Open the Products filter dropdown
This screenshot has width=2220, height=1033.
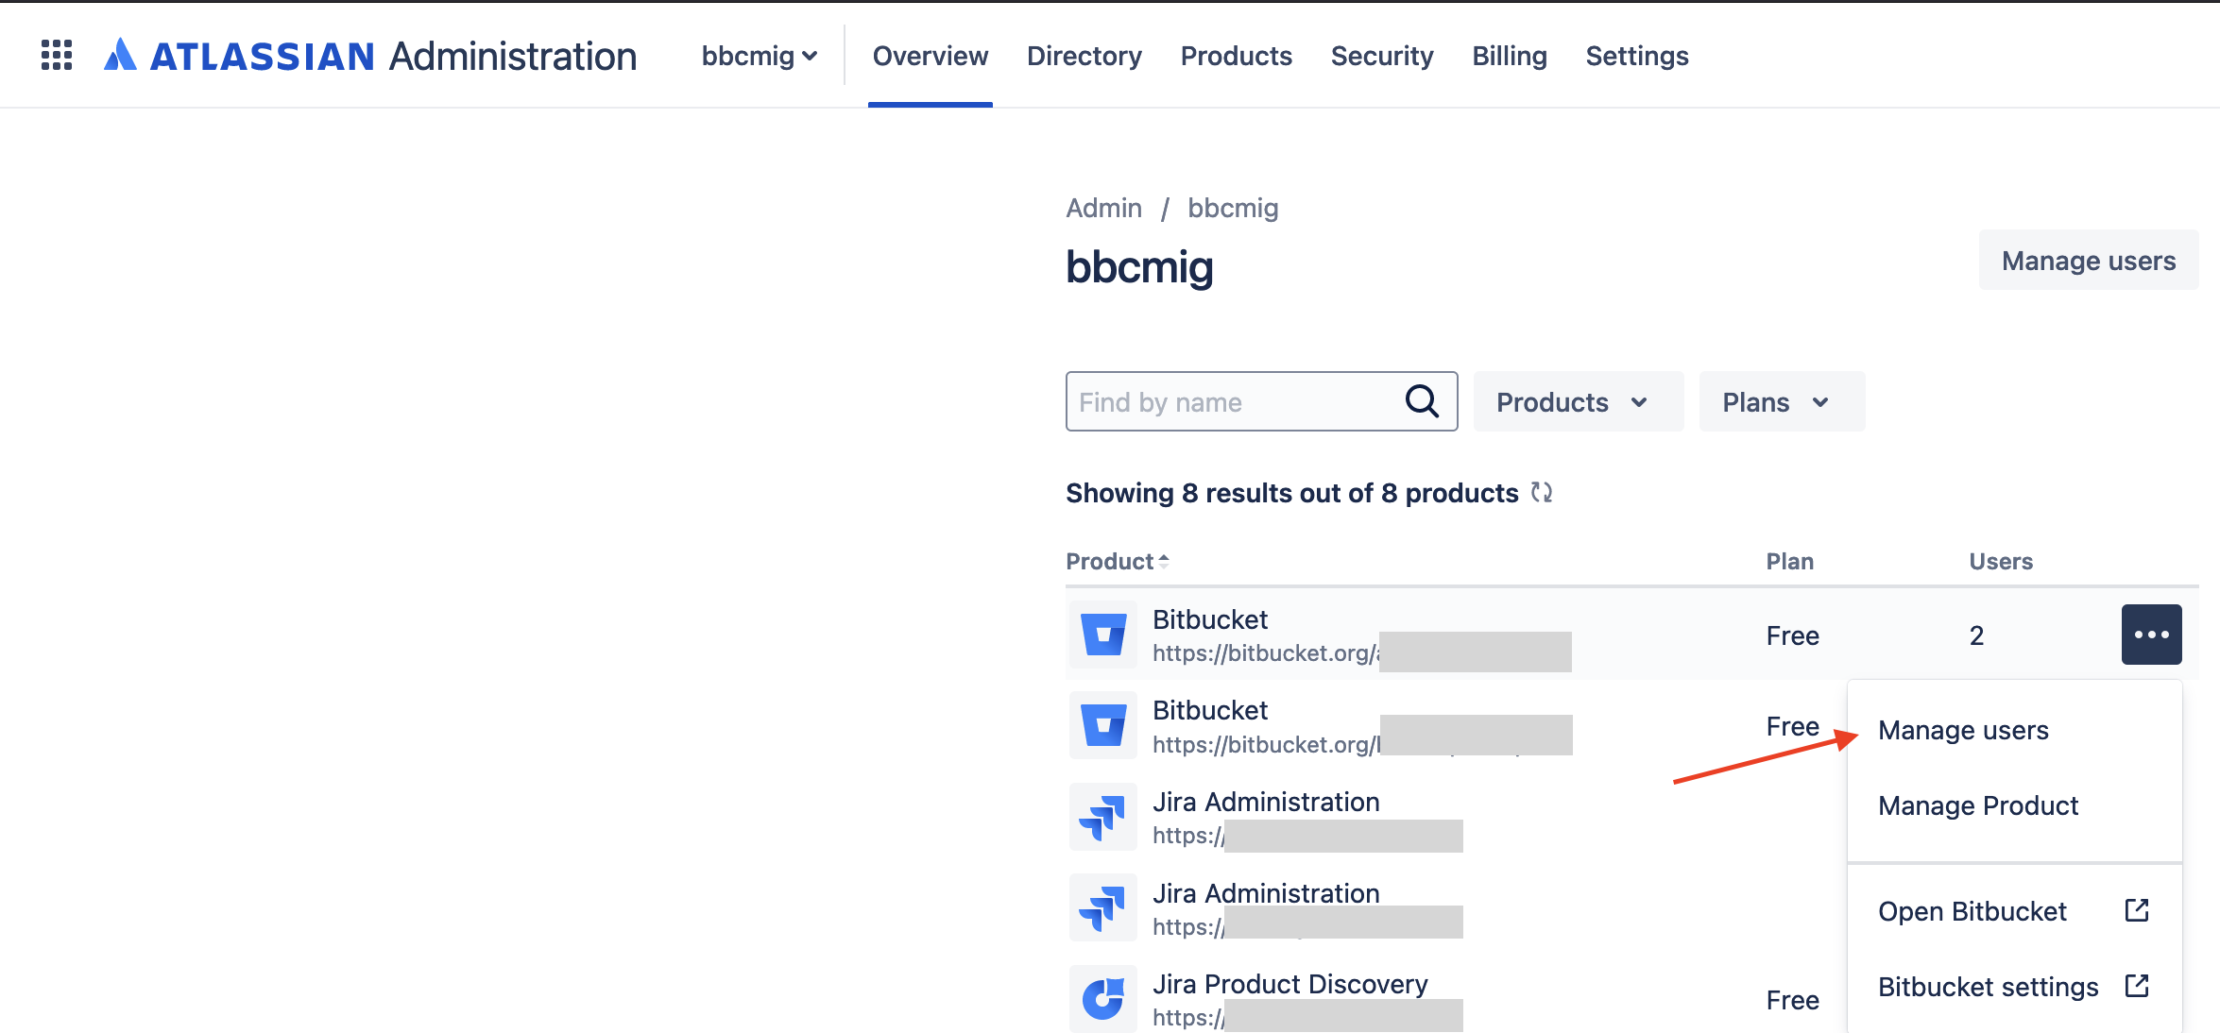click(1577, 402)
